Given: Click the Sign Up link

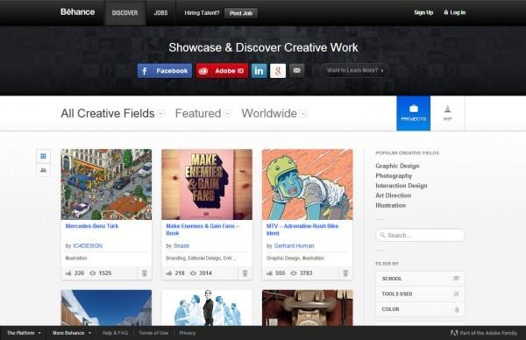Looking at the screenshot, I should 423,12.
